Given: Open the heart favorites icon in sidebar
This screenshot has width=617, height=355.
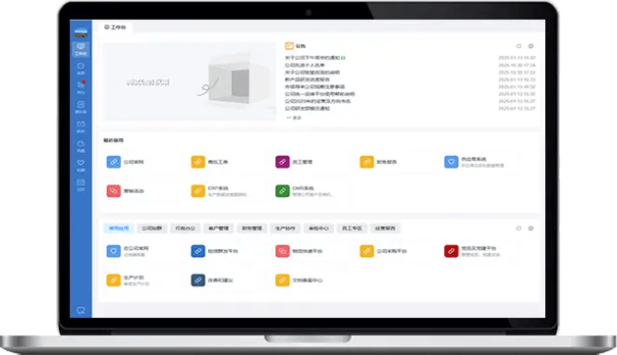Looking at the screenshot, I should point(81,165).
